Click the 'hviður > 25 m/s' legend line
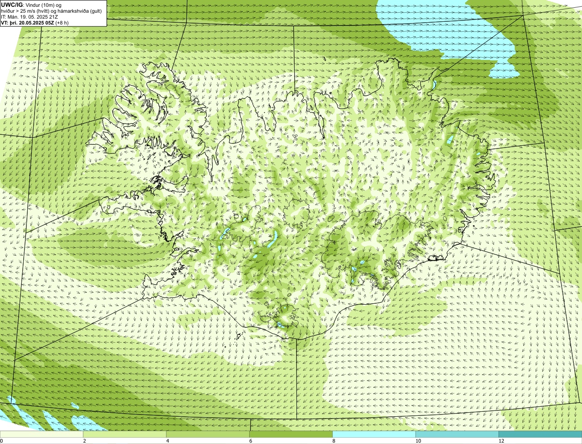The height and width of the screenshot is (444, 582). tap(52, 11)
